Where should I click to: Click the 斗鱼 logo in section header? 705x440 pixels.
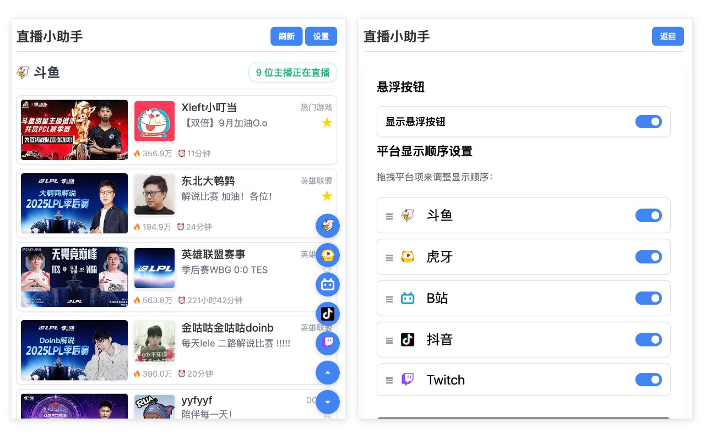(23, 72)
